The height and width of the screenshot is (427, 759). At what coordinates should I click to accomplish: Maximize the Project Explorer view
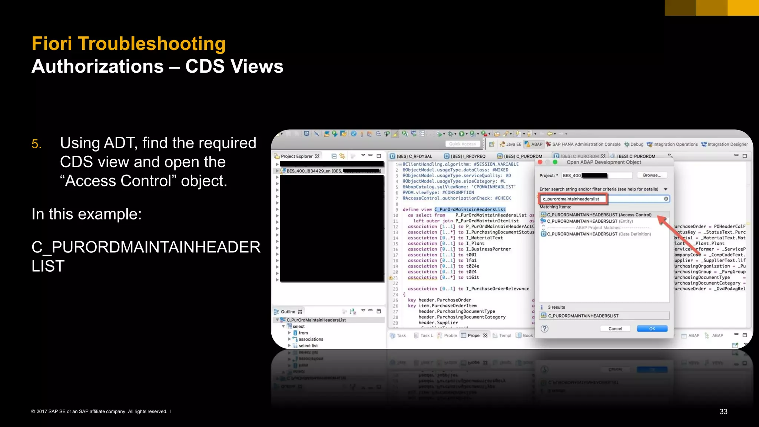click(x=379, y=156)
